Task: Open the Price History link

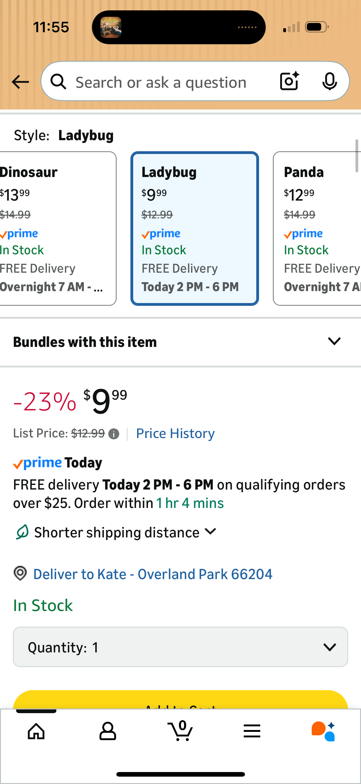Action: click(175, 433)
